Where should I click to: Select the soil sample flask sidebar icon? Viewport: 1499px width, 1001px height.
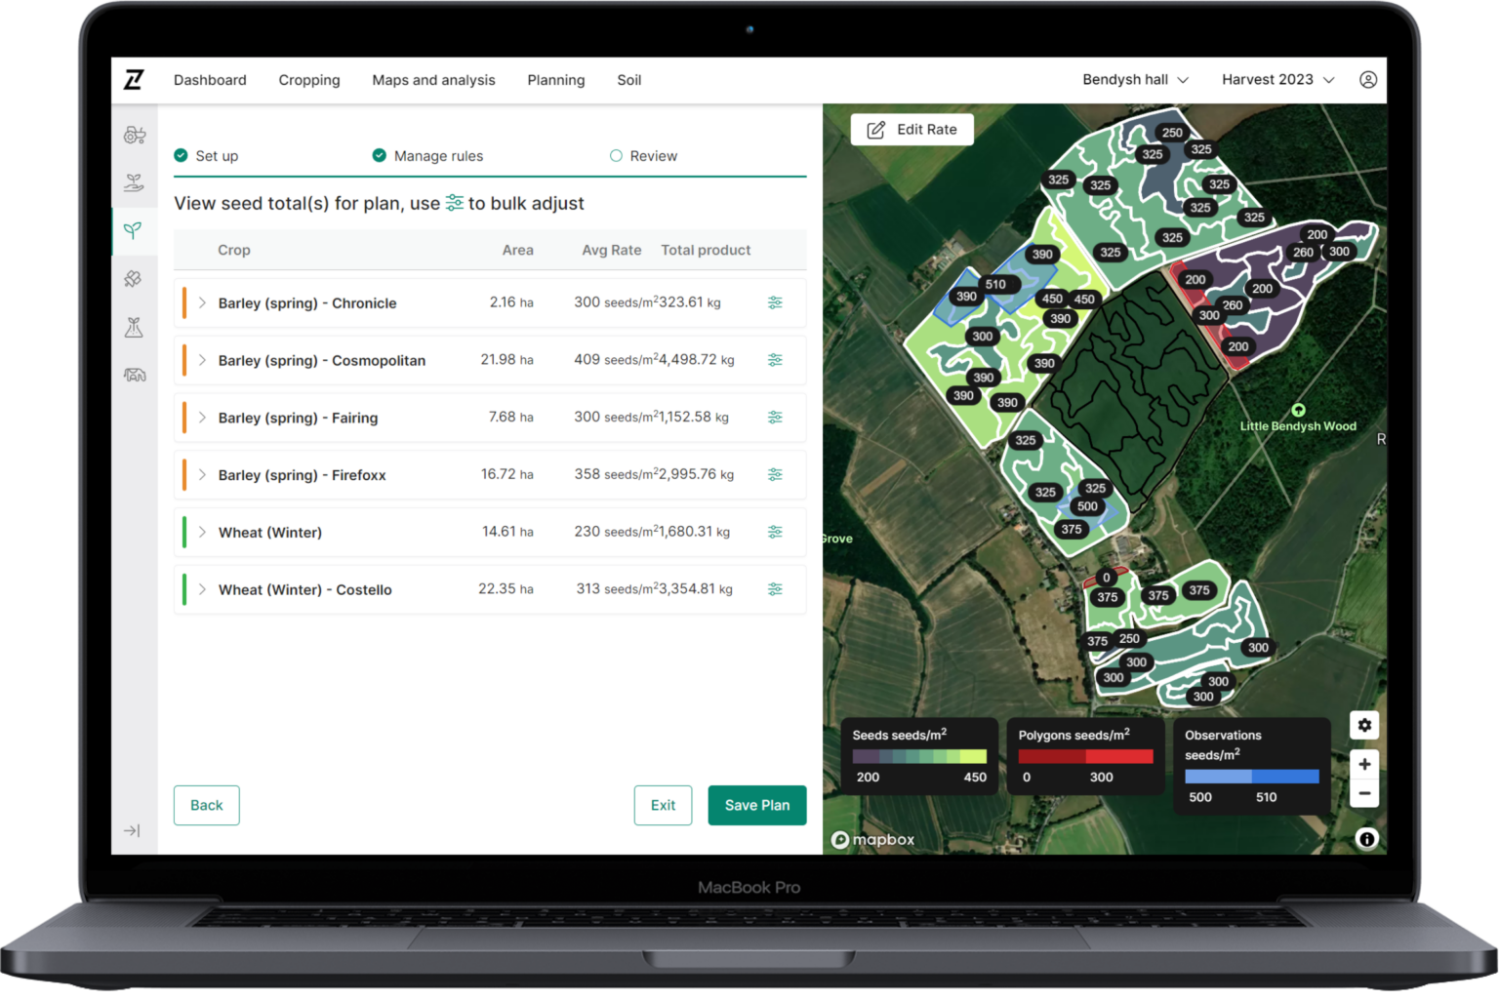[x=135, y=327]
